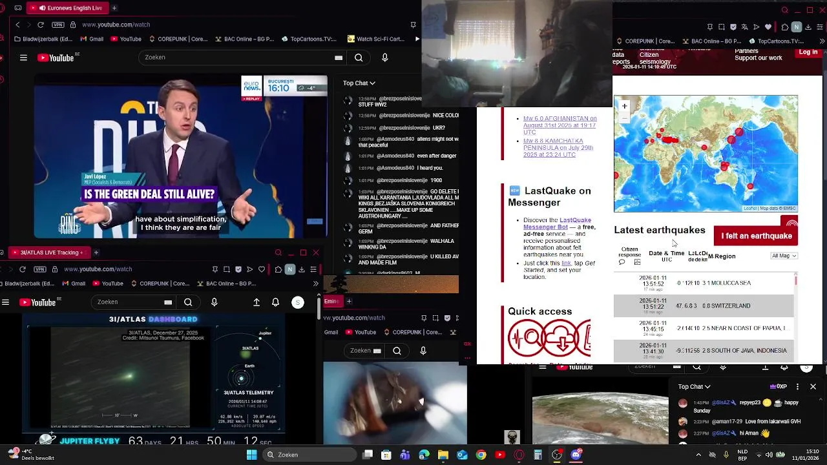827x465 pixels.
Task: Go back in Euronews browser window
Action: [x=17, y=25]
